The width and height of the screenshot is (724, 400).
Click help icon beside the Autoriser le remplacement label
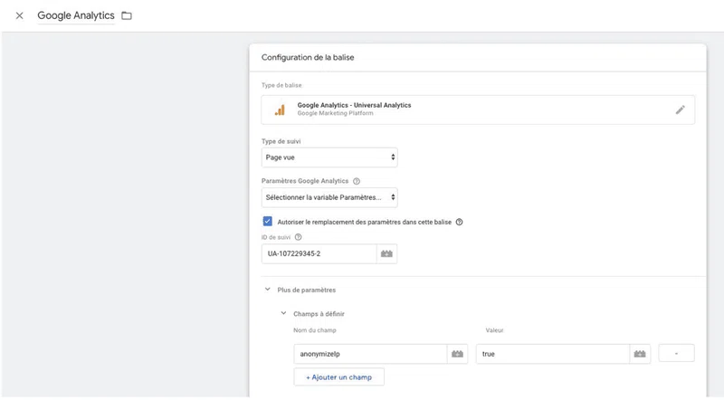(459, 222)
